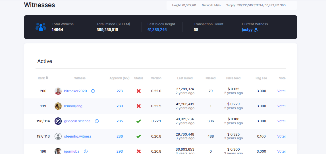326x154 pixels.
Task: Click the red X status for igormuba
Action: pos(139,151)
